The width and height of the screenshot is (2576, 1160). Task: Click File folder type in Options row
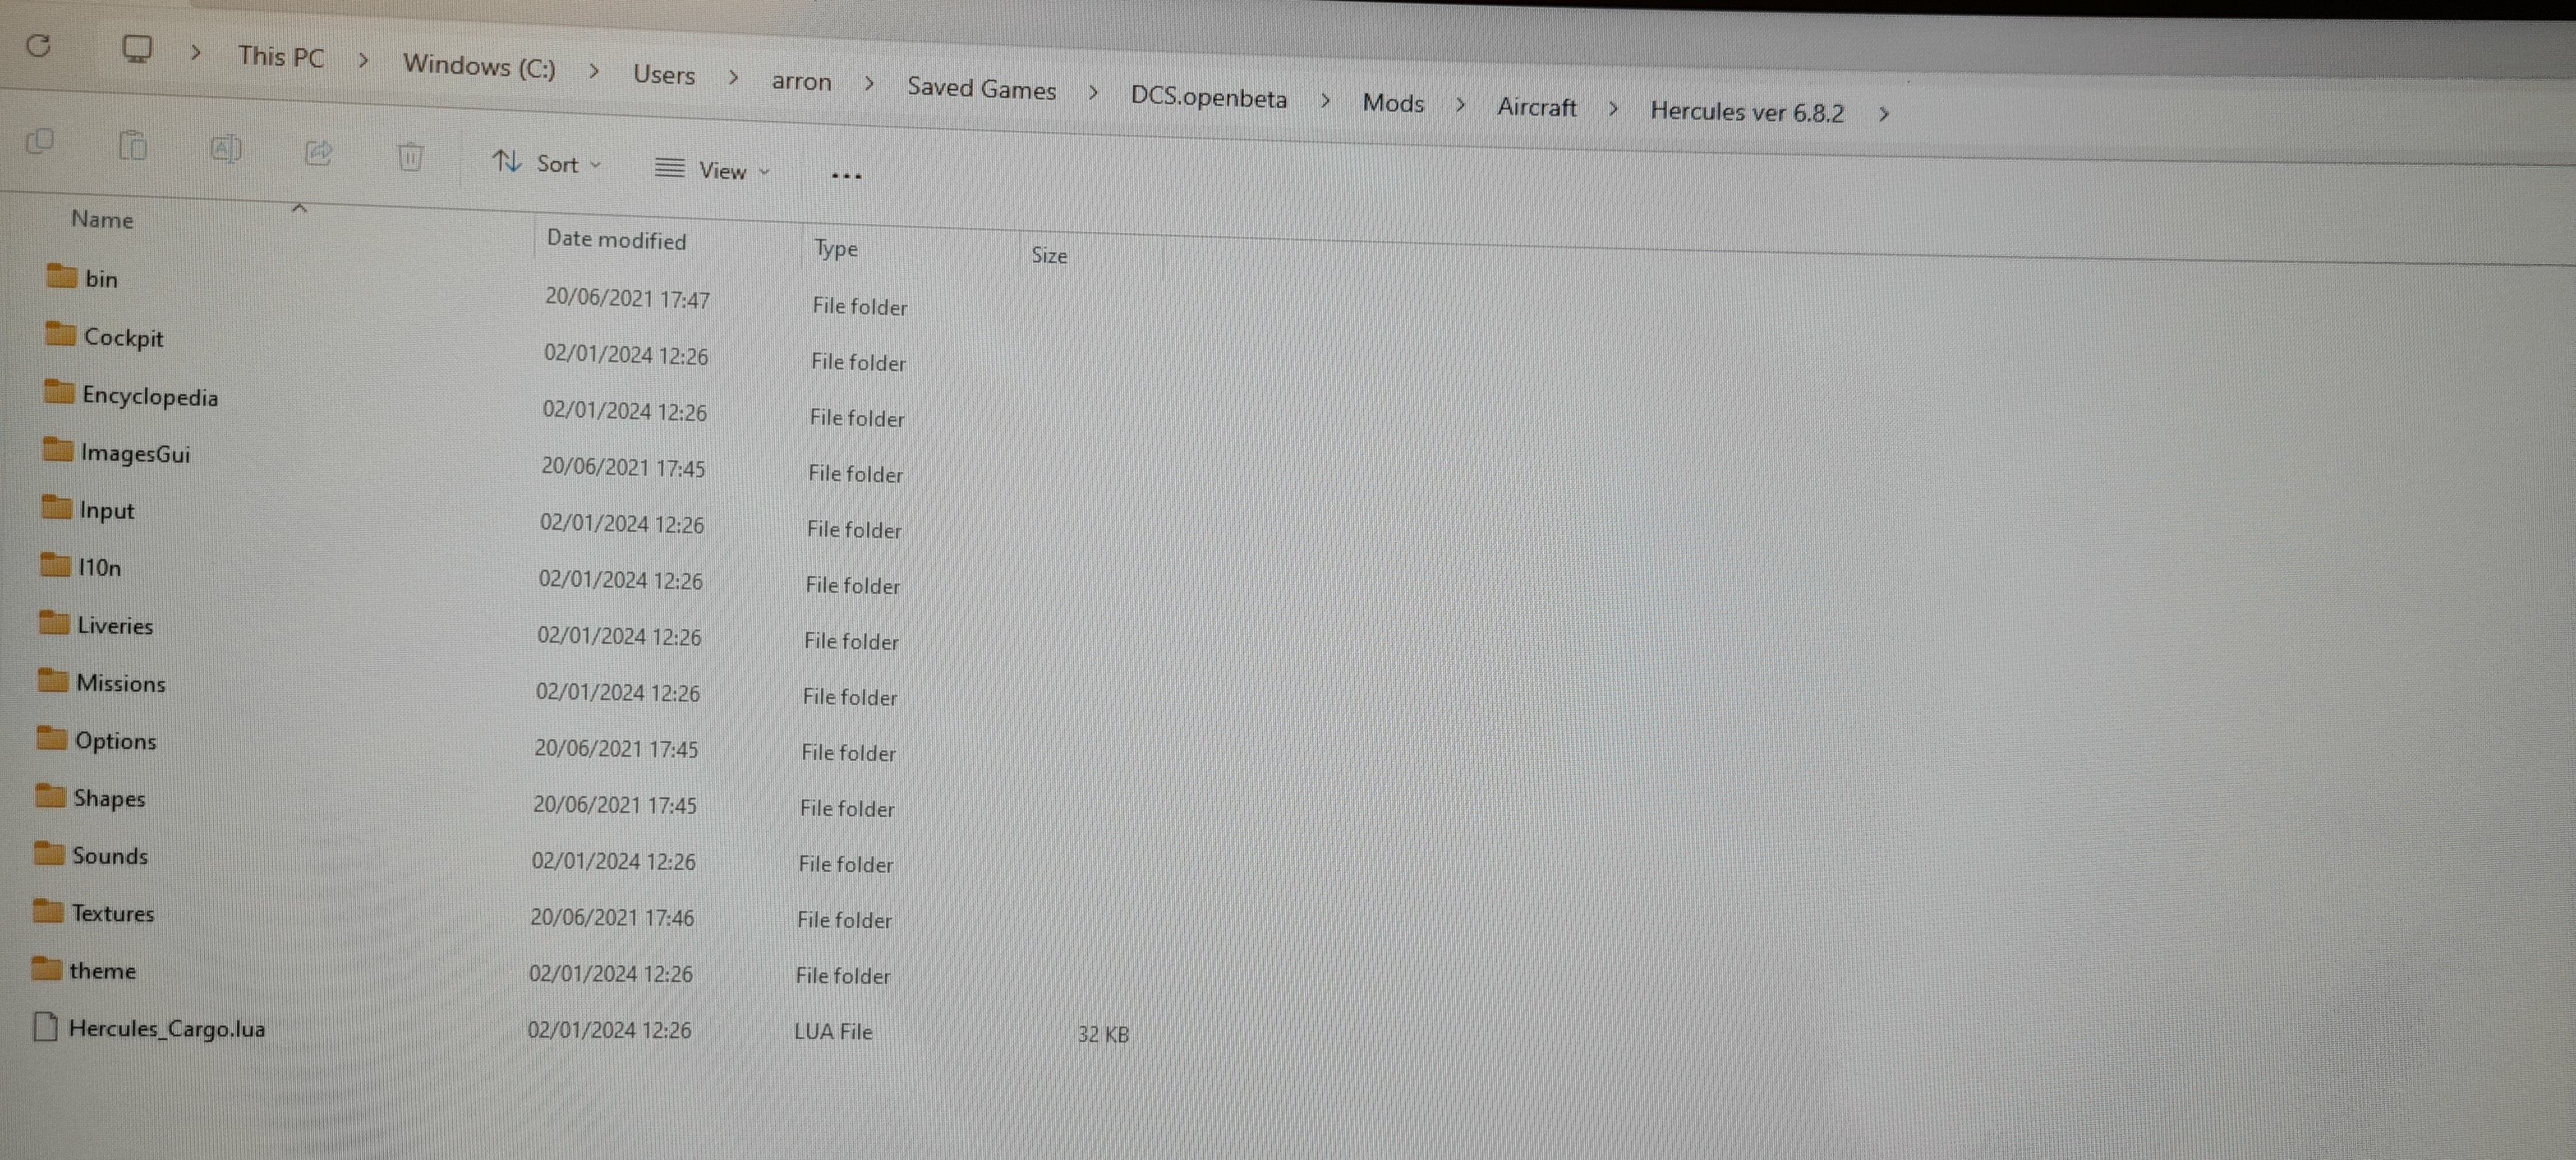pyautogui.click(x=848, y=753)
